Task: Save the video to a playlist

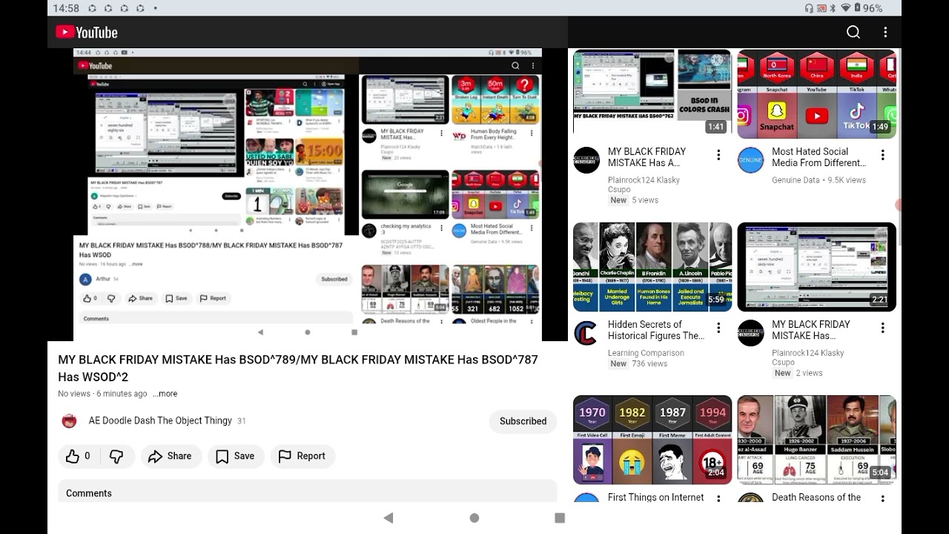Action: click(x=236, y=456)
